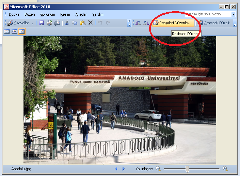Switch to thumbnail view

(x=7, y=31)
